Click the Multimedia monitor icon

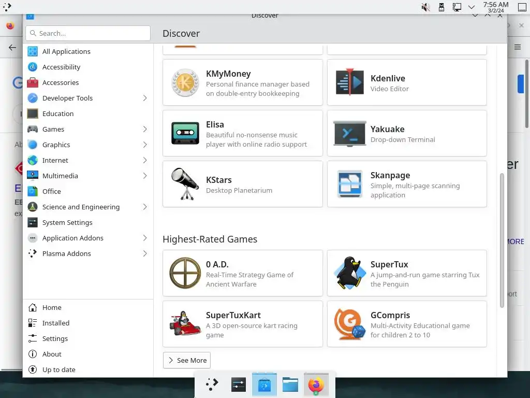(x=33, y=176)
